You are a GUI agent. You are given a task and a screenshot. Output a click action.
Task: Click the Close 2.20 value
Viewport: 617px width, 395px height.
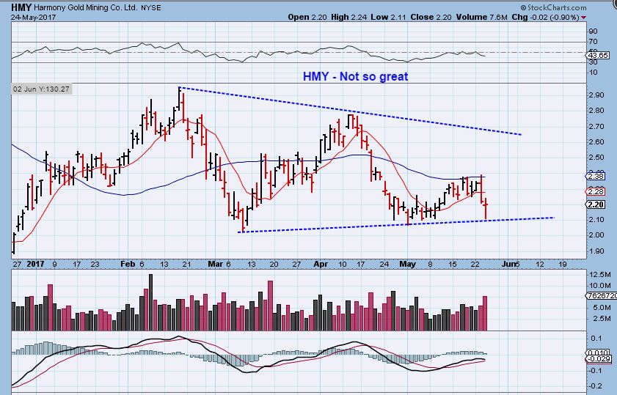pos(431,17)
